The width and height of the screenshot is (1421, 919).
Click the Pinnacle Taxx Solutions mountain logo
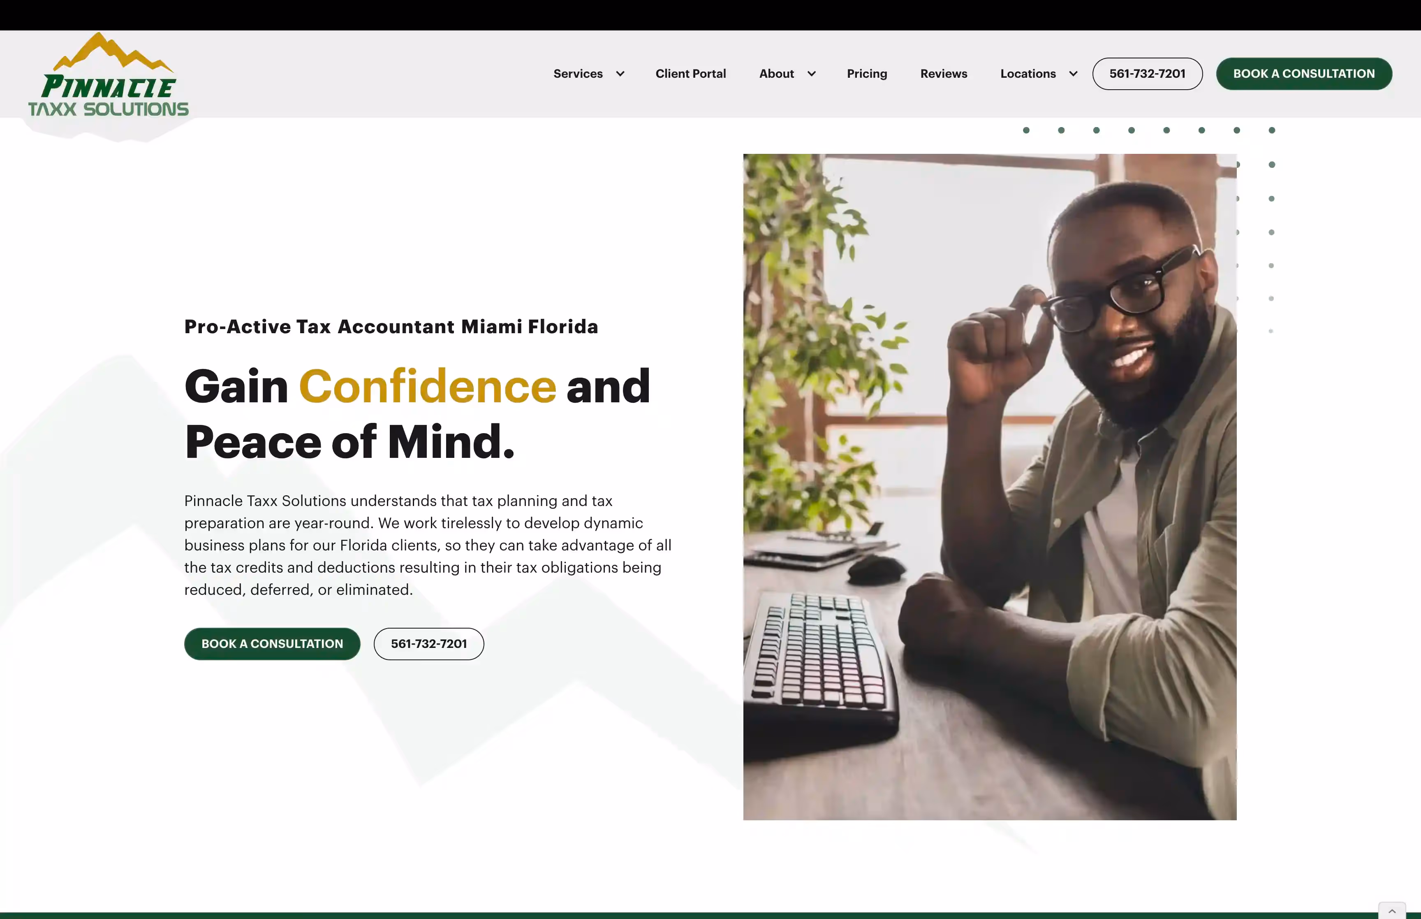coord(109,74)
